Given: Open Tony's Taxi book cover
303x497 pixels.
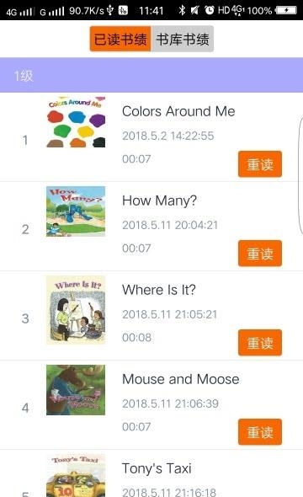Looking at the screenshot, I should pyautogui.click(x=76, y=476).
